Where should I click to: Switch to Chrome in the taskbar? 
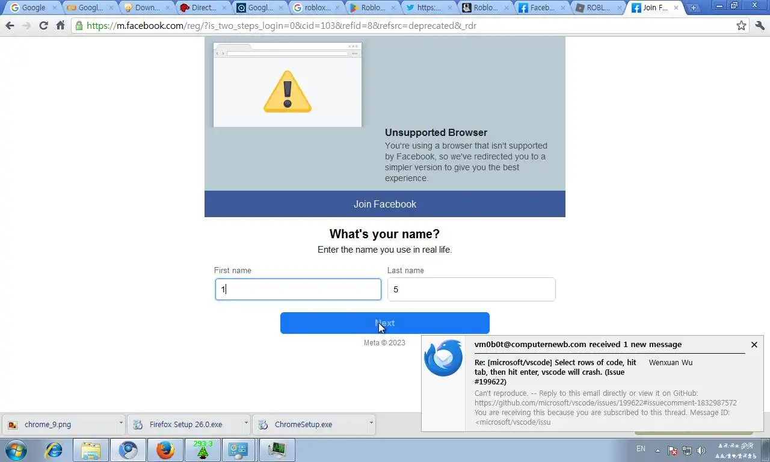[128, 450]
